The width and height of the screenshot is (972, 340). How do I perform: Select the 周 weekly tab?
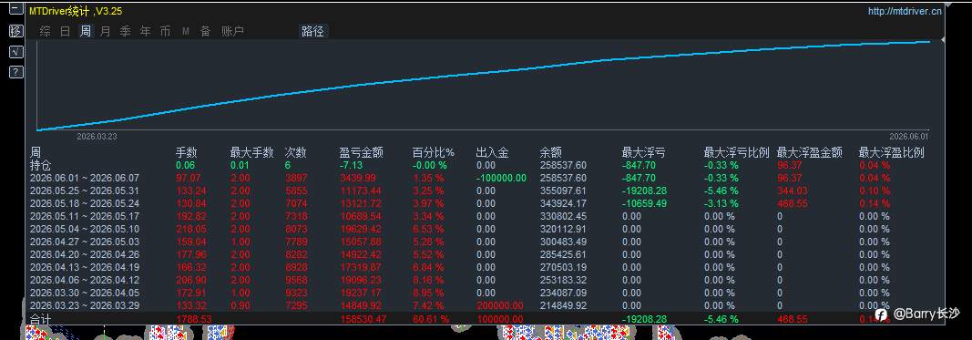pos(86,32)
